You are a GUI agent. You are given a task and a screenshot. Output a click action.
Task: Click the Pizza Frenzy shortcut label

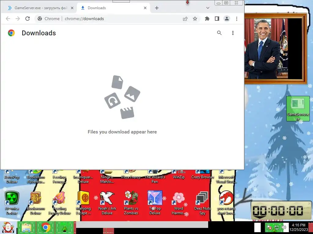pos(131,177)
